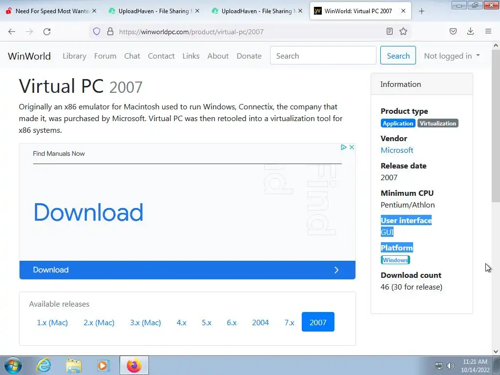Select the Virtualization product type badge

pyautogui.click(x=438, y=124)
